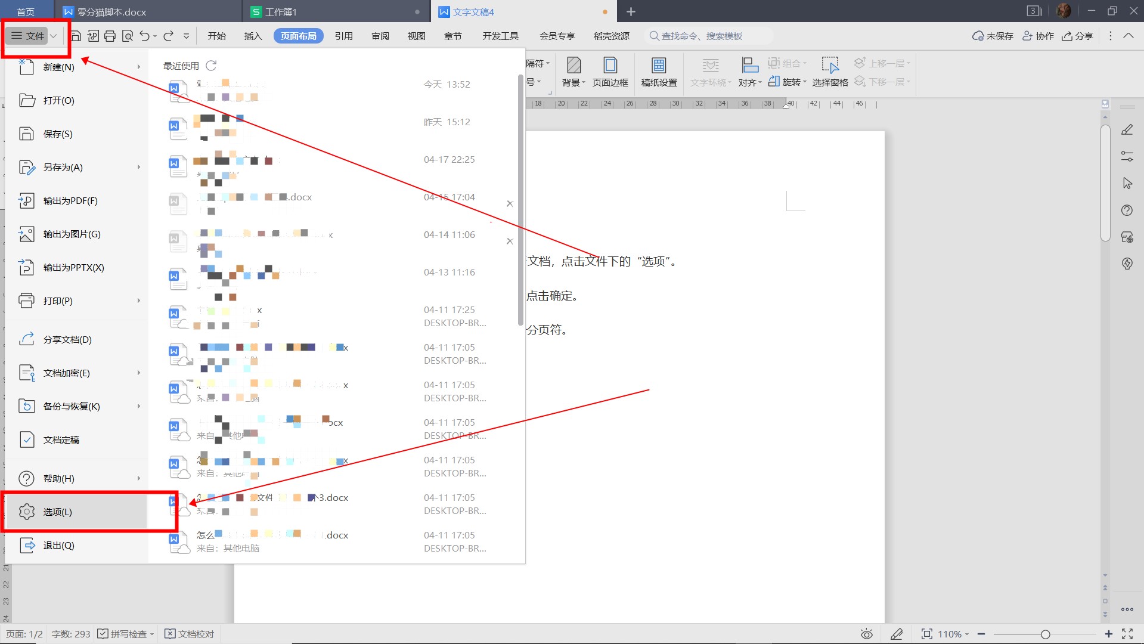
Task: Click the Share (分享) button
Action: (1077, 36)
